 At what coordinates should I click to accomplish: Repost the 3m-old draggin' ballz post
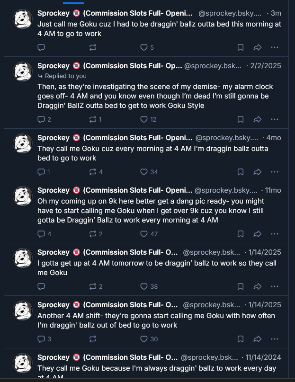point(93,47)
